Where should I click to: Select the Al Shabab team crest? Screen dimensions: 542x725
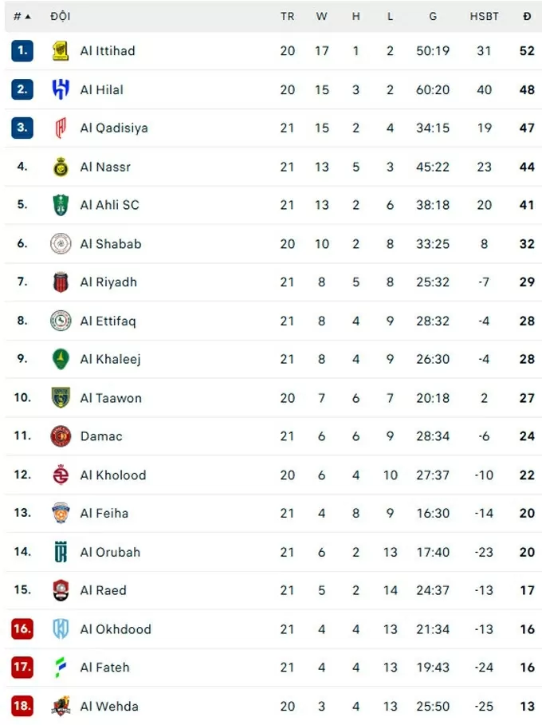click(x=60, y=243)
